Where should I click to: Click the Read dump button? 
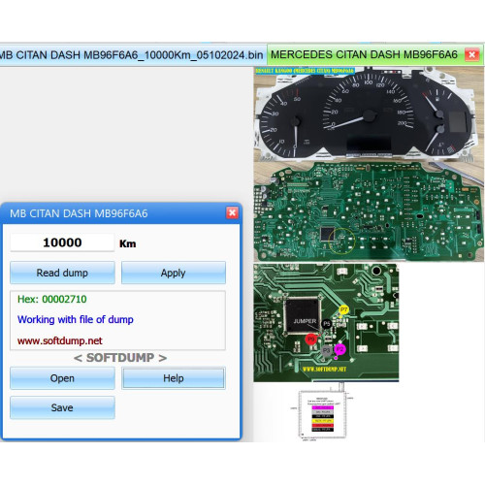pos(62,273)
